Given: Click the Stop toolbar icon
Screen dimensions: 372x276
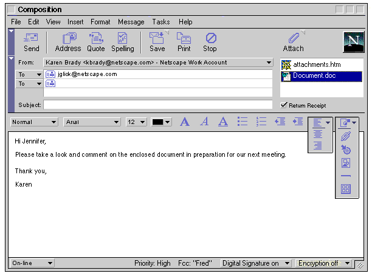Looking at the screenshot, I should (210, 41).
